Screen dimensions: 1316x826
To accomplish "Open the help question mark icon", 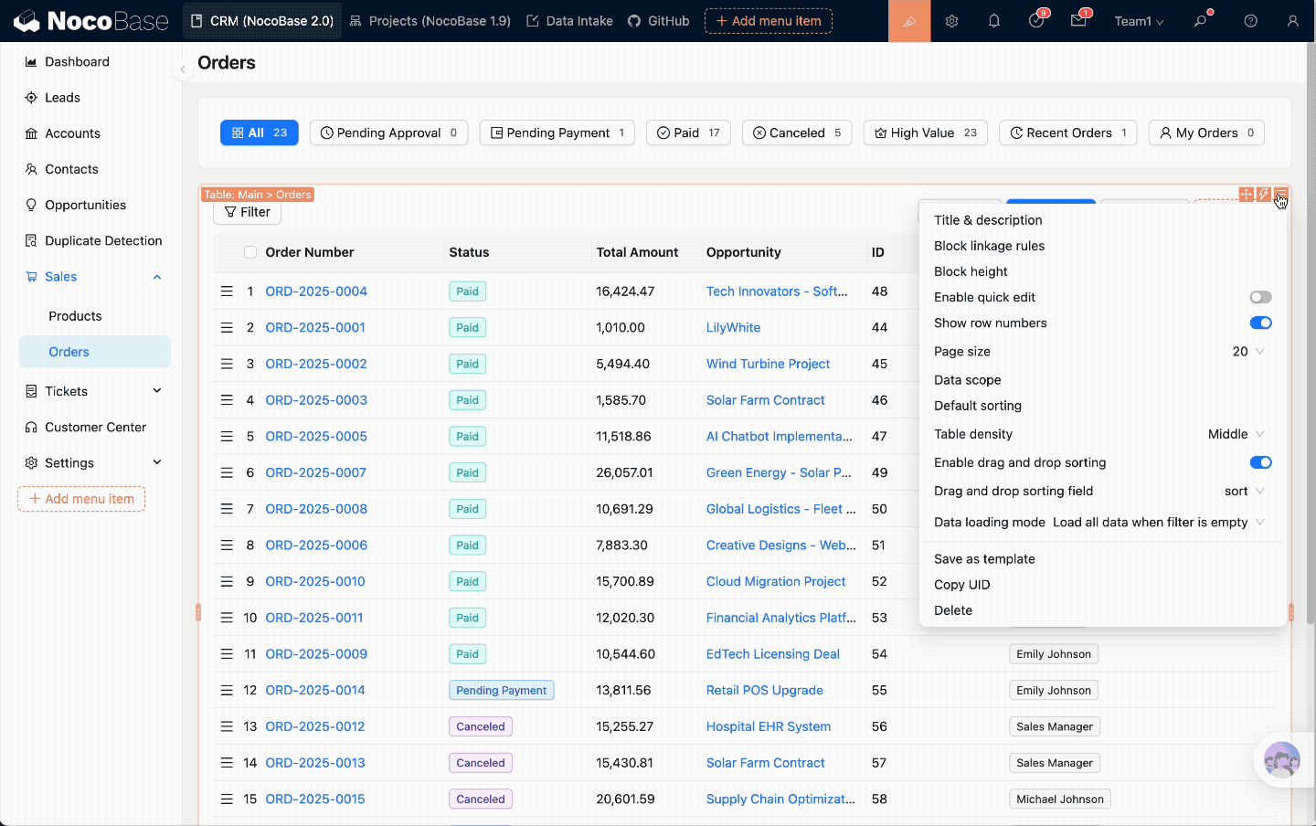I will point(1250,21).
